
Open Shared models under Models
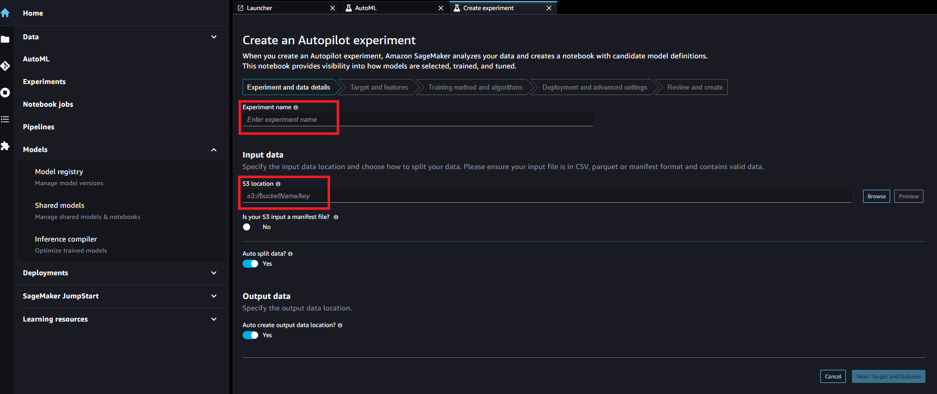coord(59,205)
